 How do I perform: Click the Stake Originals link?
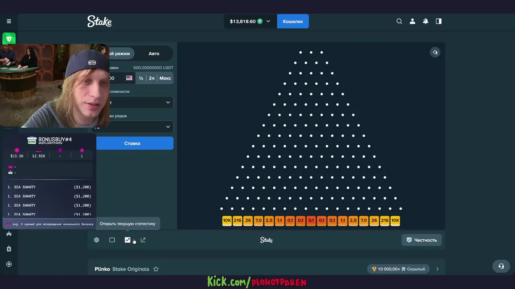131,269
